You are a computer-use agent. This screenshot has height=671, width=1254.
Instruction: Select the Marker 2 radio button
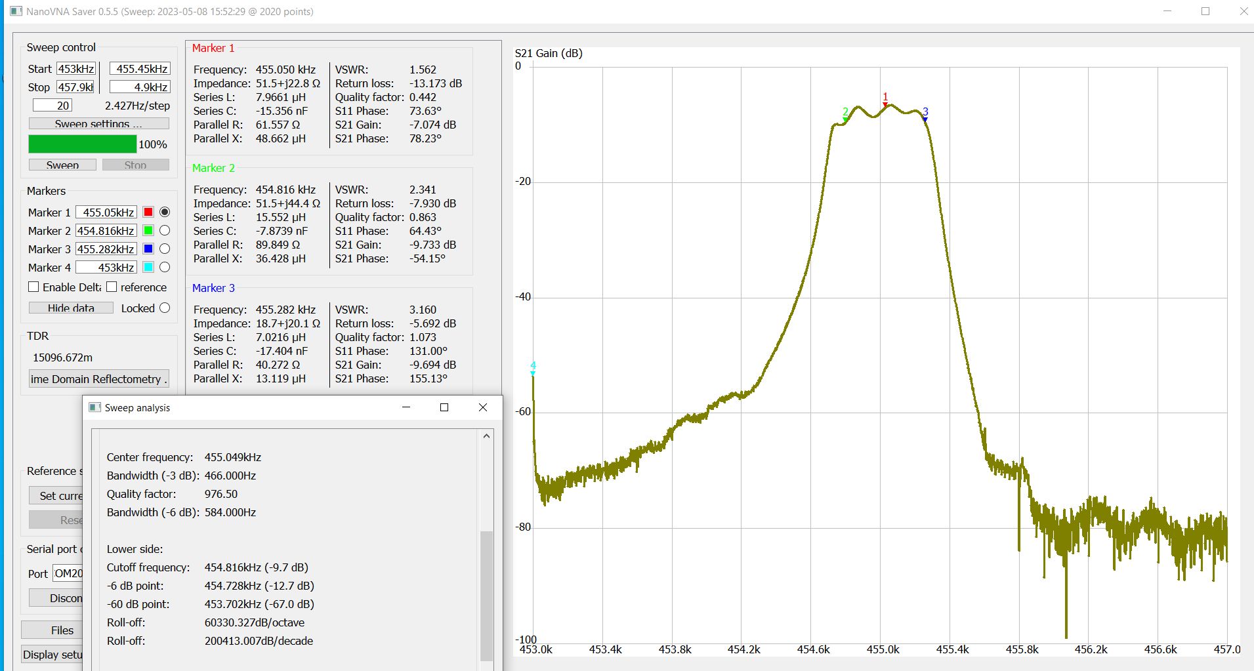click(165, 230)
